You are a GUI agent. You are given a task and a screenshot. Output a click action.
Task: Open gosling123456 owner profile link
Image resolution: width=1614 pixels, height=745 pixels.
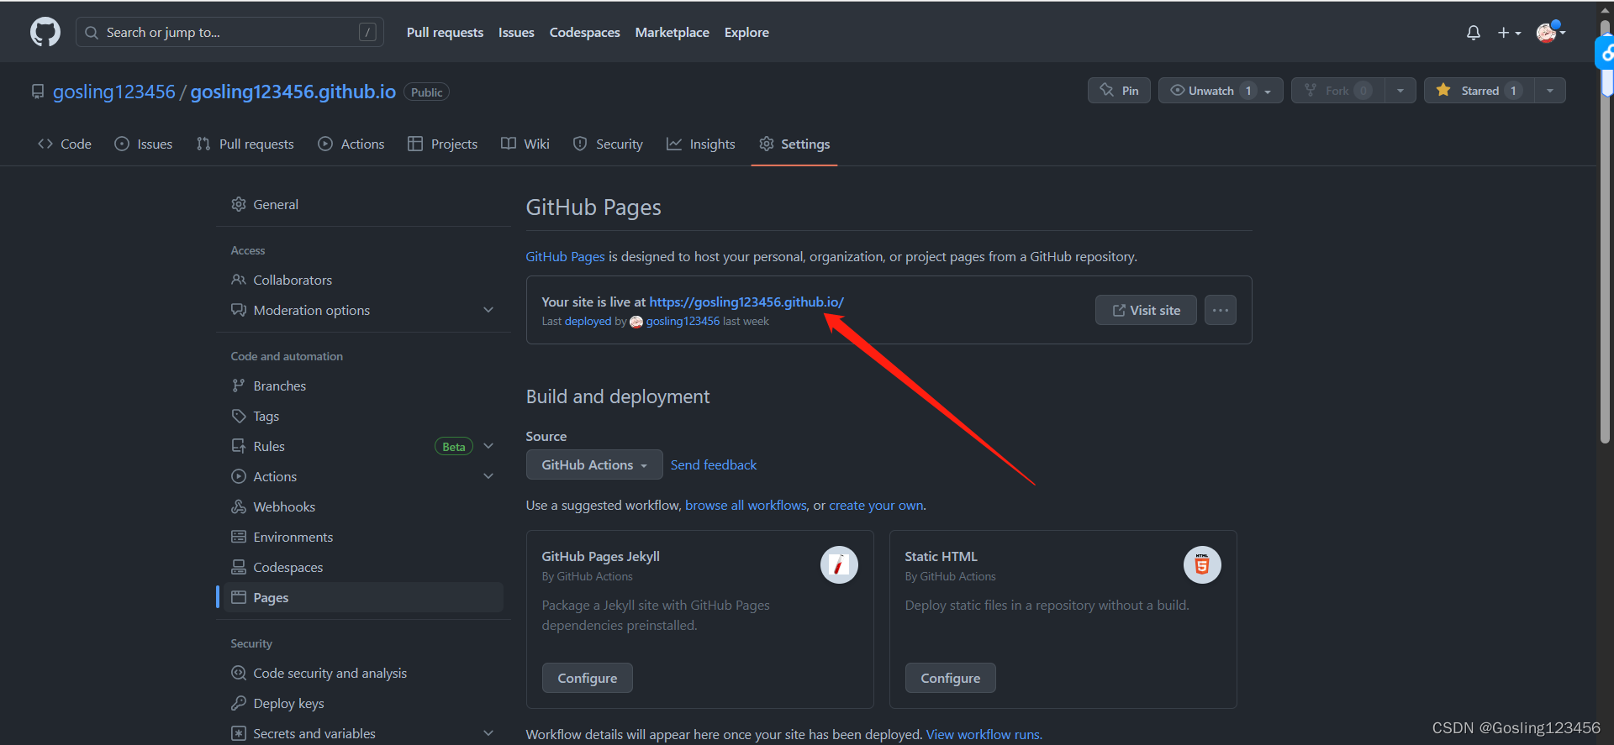click(114, 92)
